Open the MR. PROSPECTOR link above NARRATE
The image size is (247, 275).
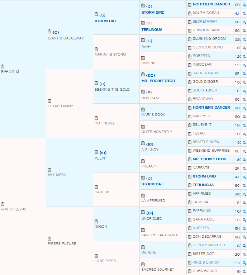pyautogui.click(x=209, y=159)
